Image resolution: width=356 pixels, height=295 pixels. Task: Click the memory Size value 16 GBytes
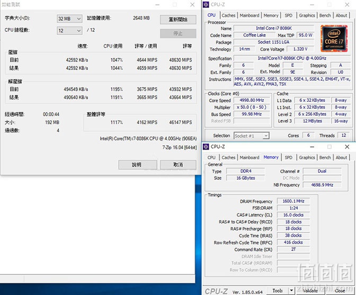246,178
